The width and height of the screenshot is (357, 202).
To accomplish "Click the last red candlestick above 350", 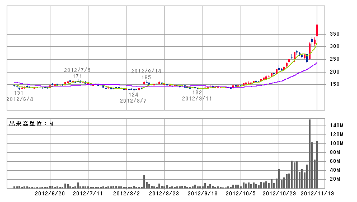I will click(x=317, y=31).
